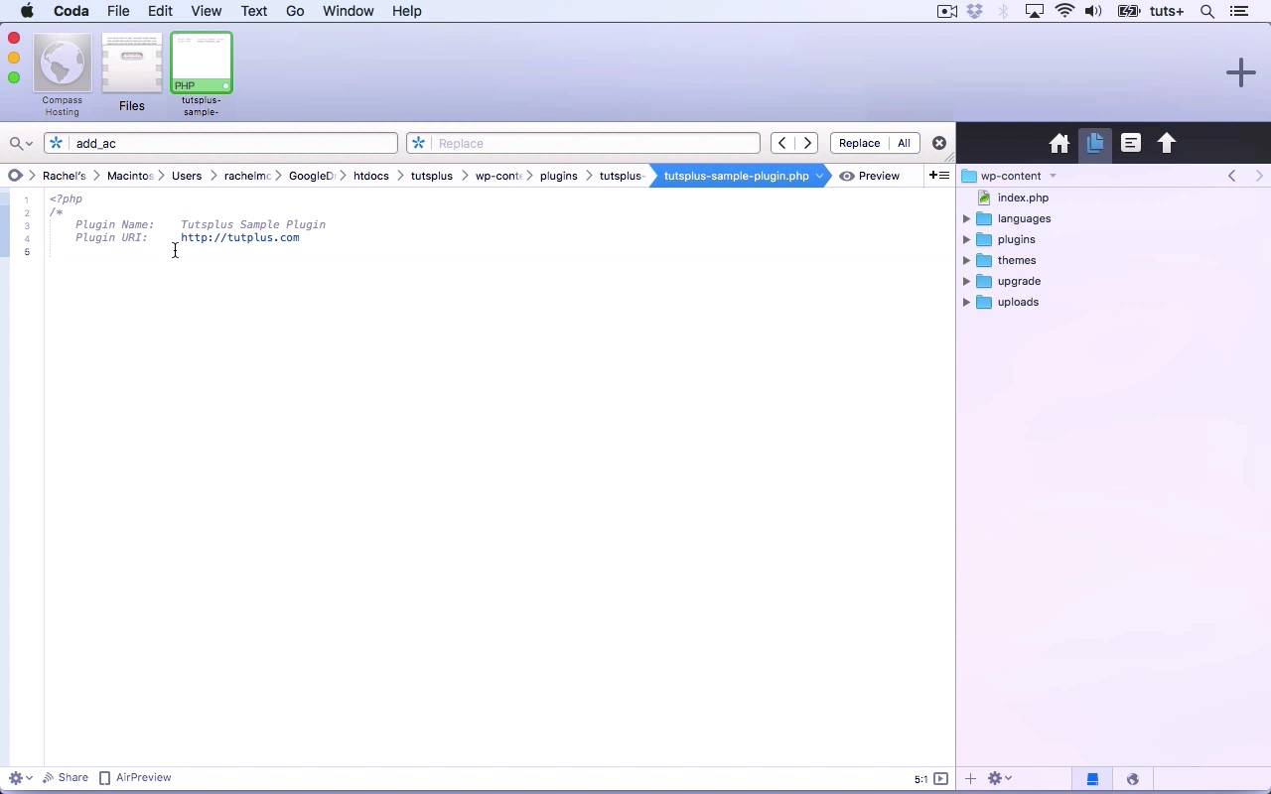Add a new file with the sidebar plus
Image resolution: width=1271 pixels, height=794 pixels.
[x=970, y=779]
